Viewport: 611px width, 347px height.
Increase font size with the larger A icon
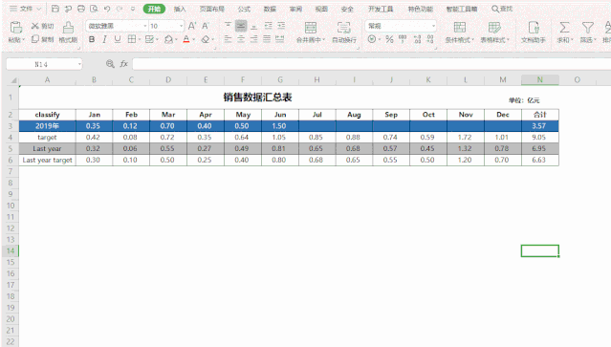(x=192, y=26)
